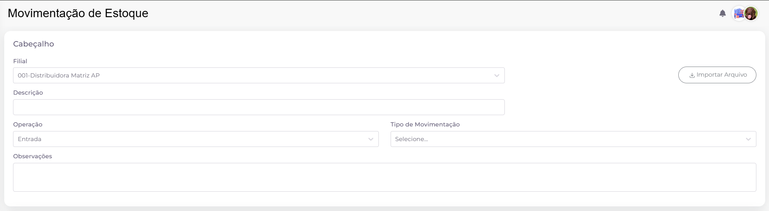Viewport: 769px width, 211px height.
Task: Click the Operação field label
Action: point(28,124)
